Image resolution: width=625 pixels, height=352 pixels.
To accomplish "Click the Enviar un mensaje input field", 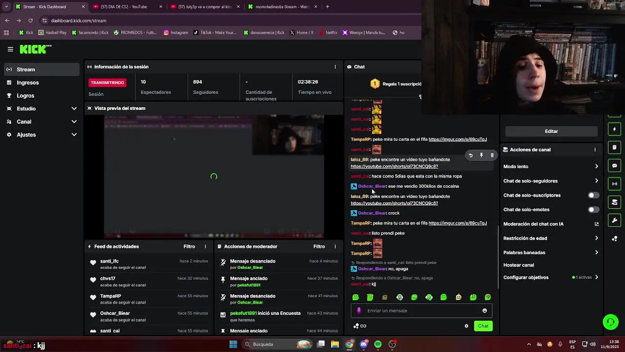I will [421, 310].
